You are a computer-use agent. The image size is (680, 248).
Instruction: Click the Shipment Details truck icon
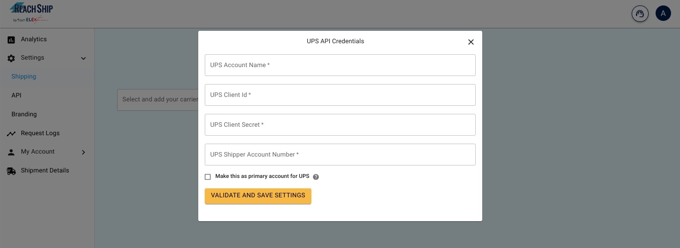pyautogui.click(x=11, y=171)
